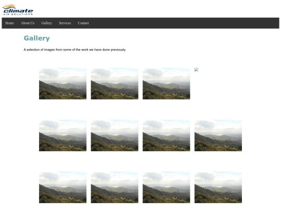The width and height of the screenshot is (281, 211).
Task: Open the third thumbnail in the top row
Action: click(167, 83)
